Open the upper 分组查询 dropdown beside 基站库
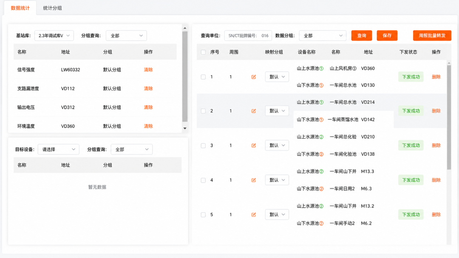Viewport: 459px width, 258px height. [x=126, y=36]
